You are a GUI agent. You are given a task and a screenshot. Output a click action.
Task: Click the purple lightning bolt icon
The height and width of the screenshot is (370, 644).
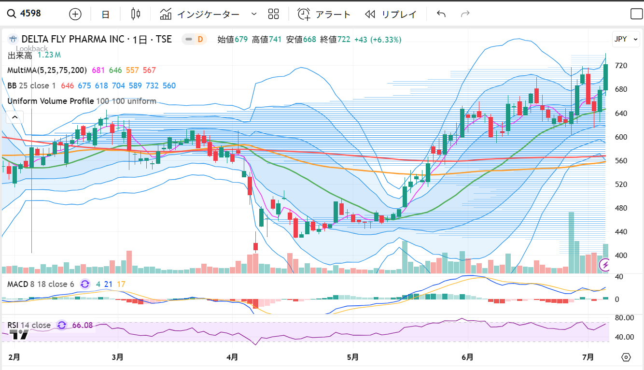pyautogui.click(x=604, y=265)
